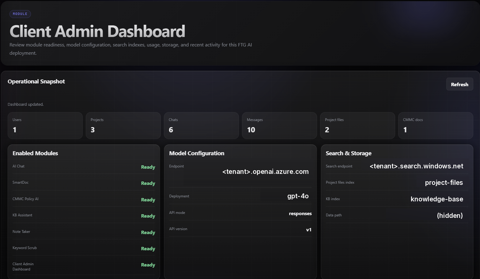Click the Ready status beside SmartDoc
480x279 pixels.
click(x=148, y=183)
